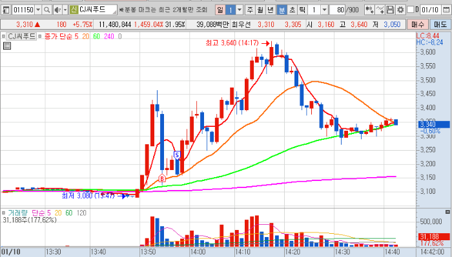
Task: Select the 일 (daily) period button
Action: coord(220,10)
